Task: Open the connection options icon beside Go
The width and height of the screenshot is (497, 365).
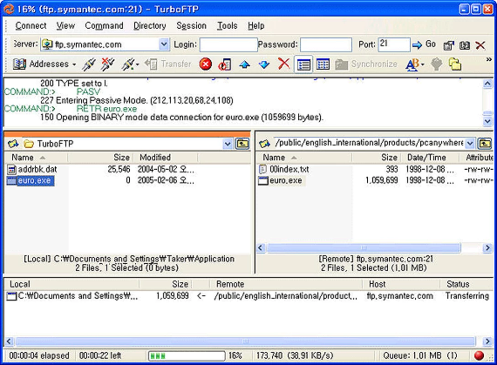Action: click(449, 45)
